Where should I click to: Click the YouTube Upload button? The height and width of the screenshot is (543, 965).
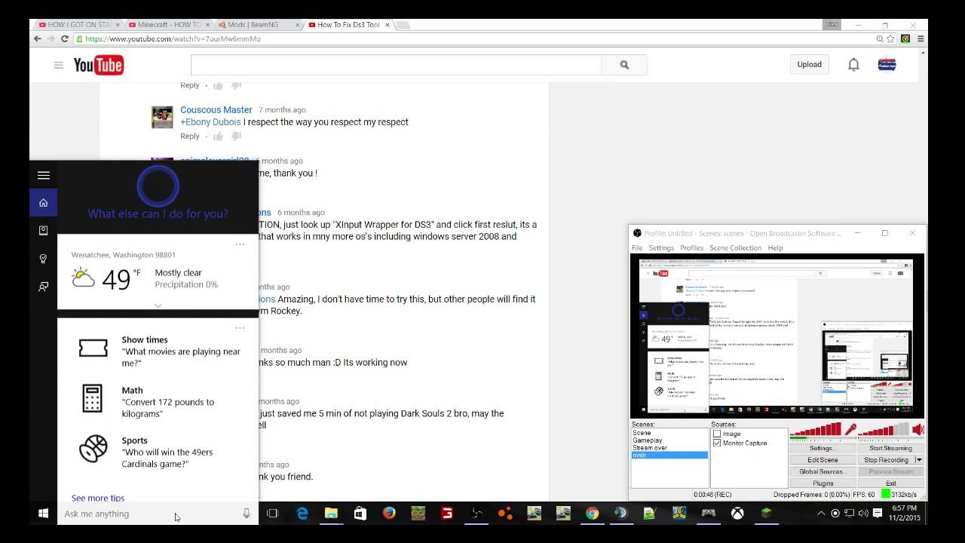click(810, 65)
